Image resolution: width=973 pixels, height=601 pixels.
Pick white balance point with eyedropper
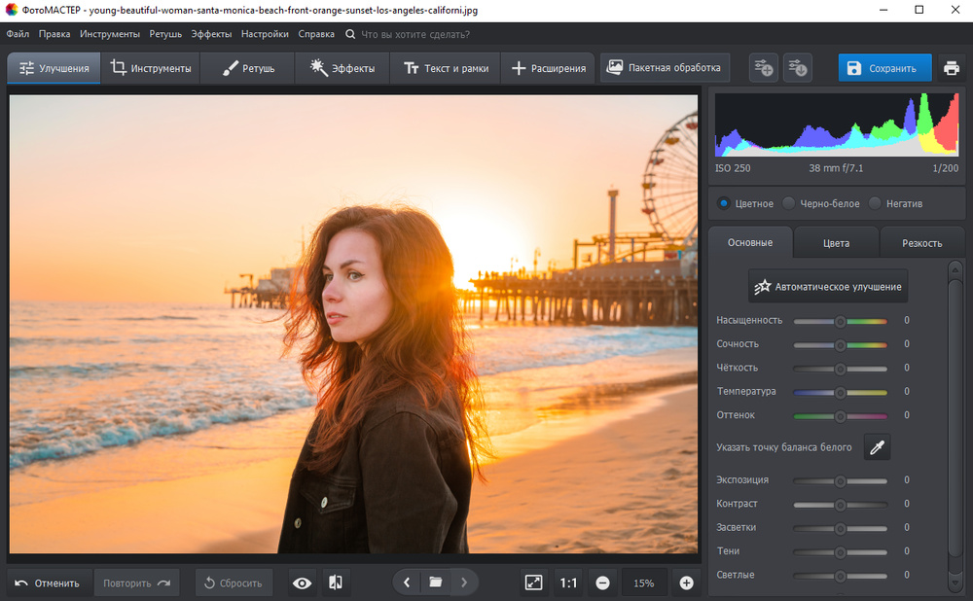(877, 447)
